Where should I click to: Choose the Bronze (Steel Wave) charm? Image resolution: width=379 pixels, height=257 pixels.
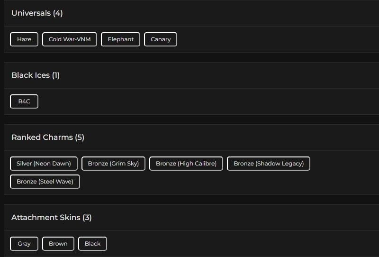pyautogui.click(x=45, y=182)
